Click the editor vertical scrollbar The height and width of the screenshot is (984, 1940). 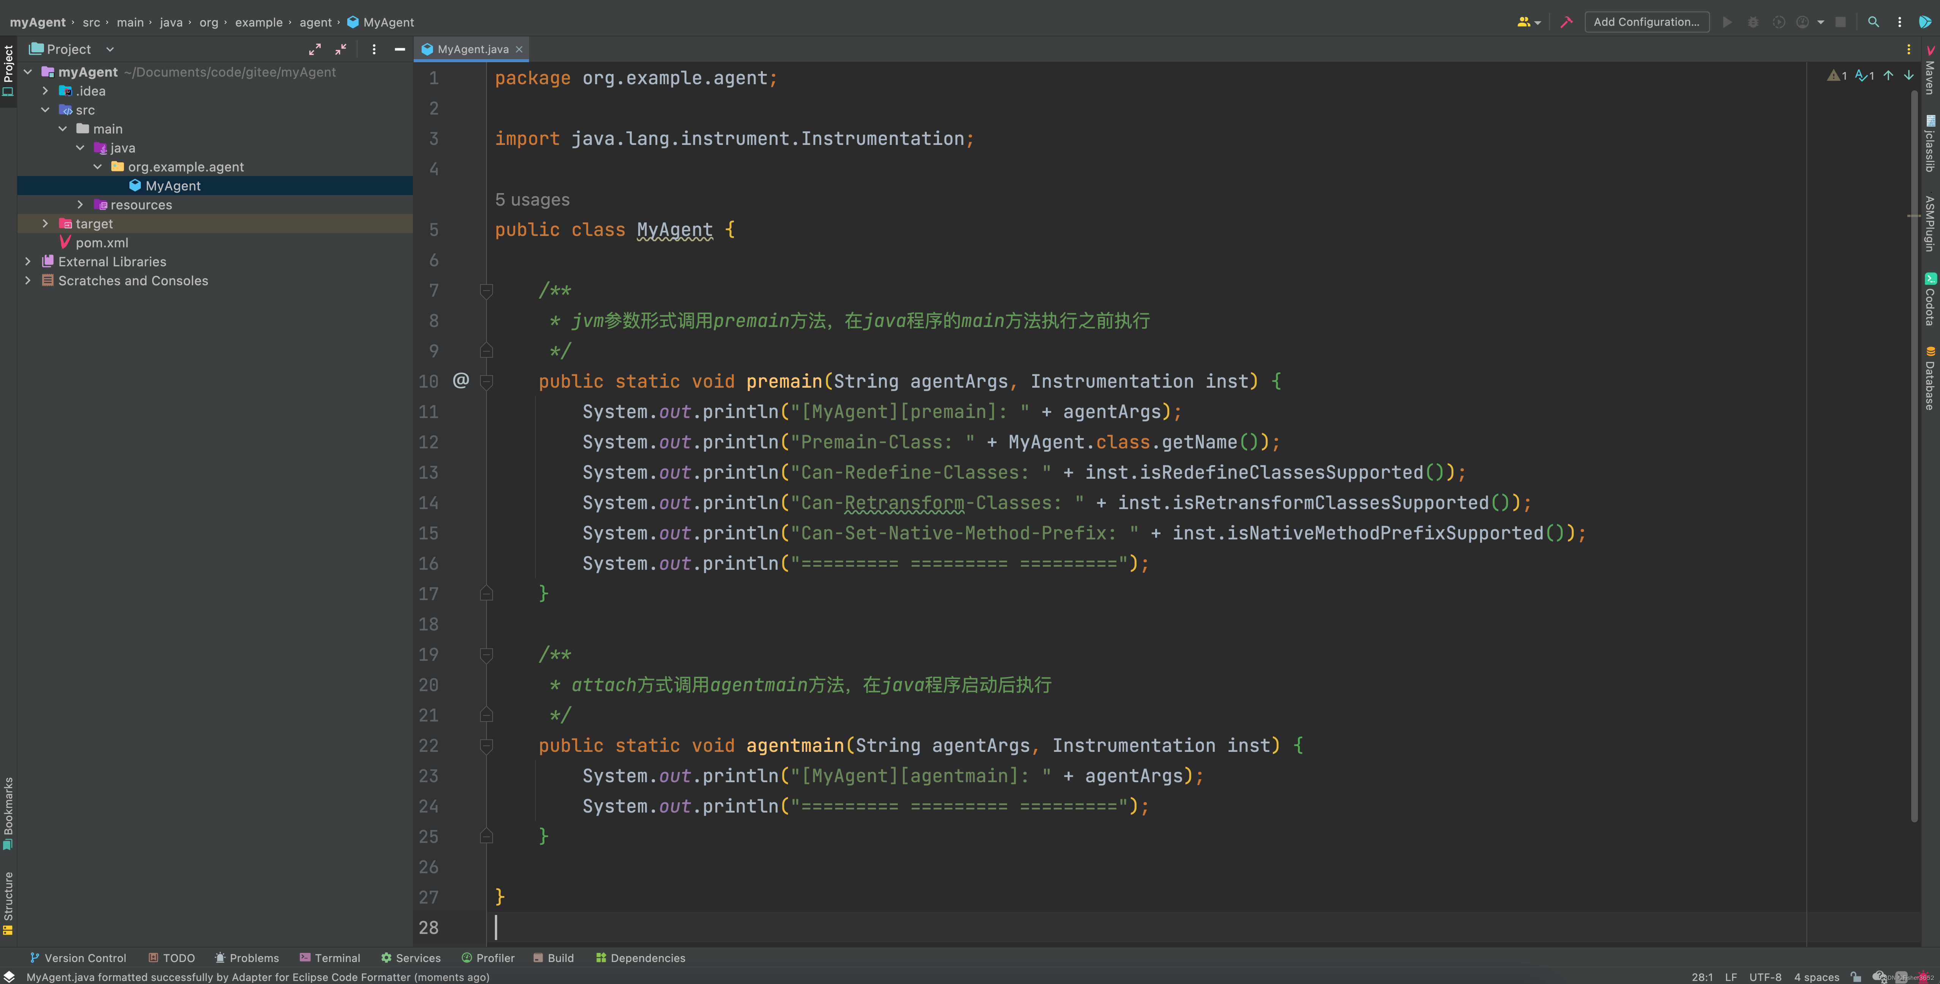[x=1914, y=456]
